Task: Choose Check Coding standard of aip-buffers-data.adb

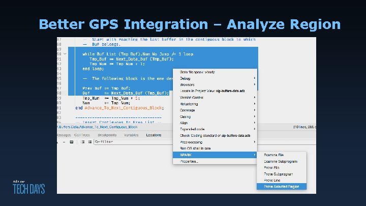Action: pyautogui.click(x=215, y=136)
